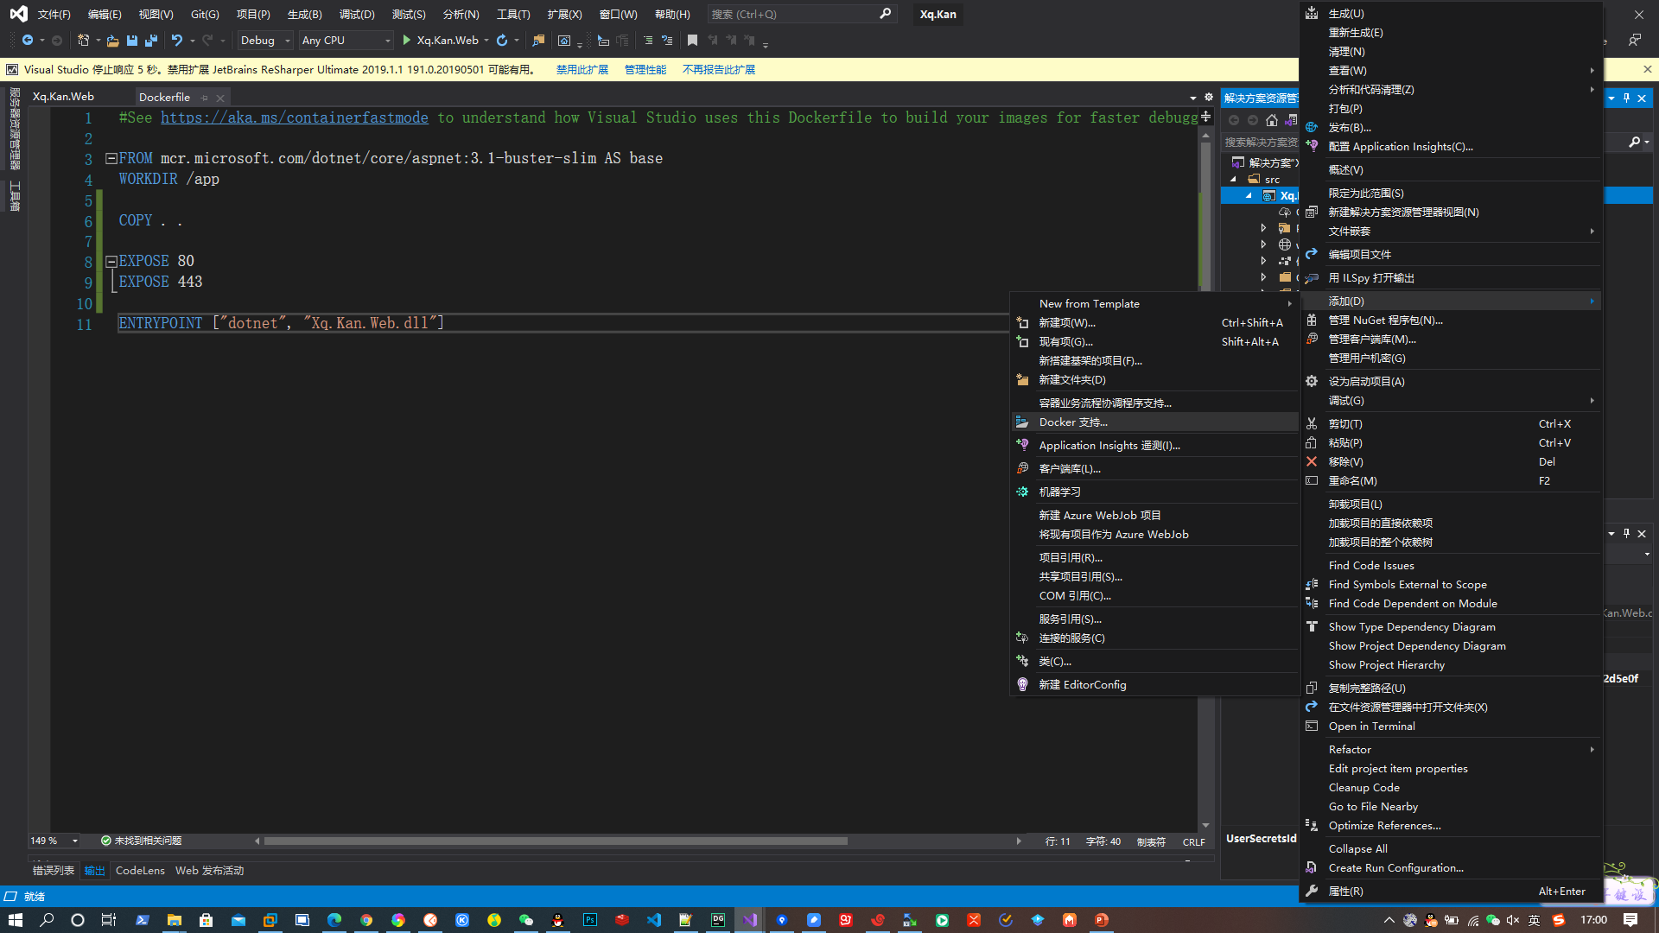Click the Undo toolbar icon
Screen dimensions: 1659x933
(x=176, y=41)
